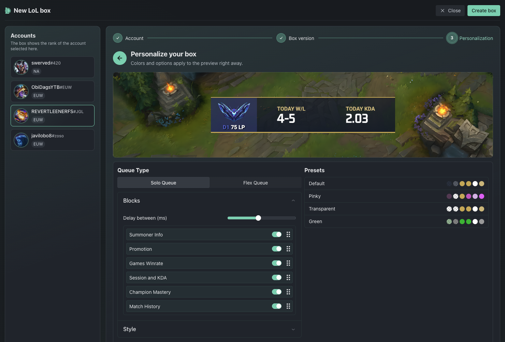Image resolution: width=505 pixels, height=342 pixels.
Task: Click ObiDagsYTB account avatar
Action: (21, 92)
